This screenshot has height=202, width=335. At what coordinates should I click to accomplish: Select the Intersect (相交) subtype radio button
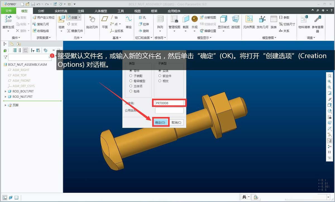(160, 81)
